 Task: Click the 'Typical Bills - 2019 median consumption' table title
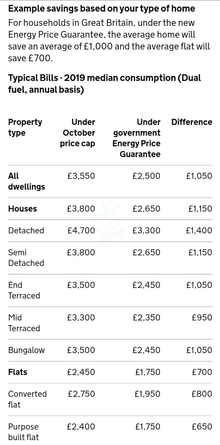click(x=104, y=84)
